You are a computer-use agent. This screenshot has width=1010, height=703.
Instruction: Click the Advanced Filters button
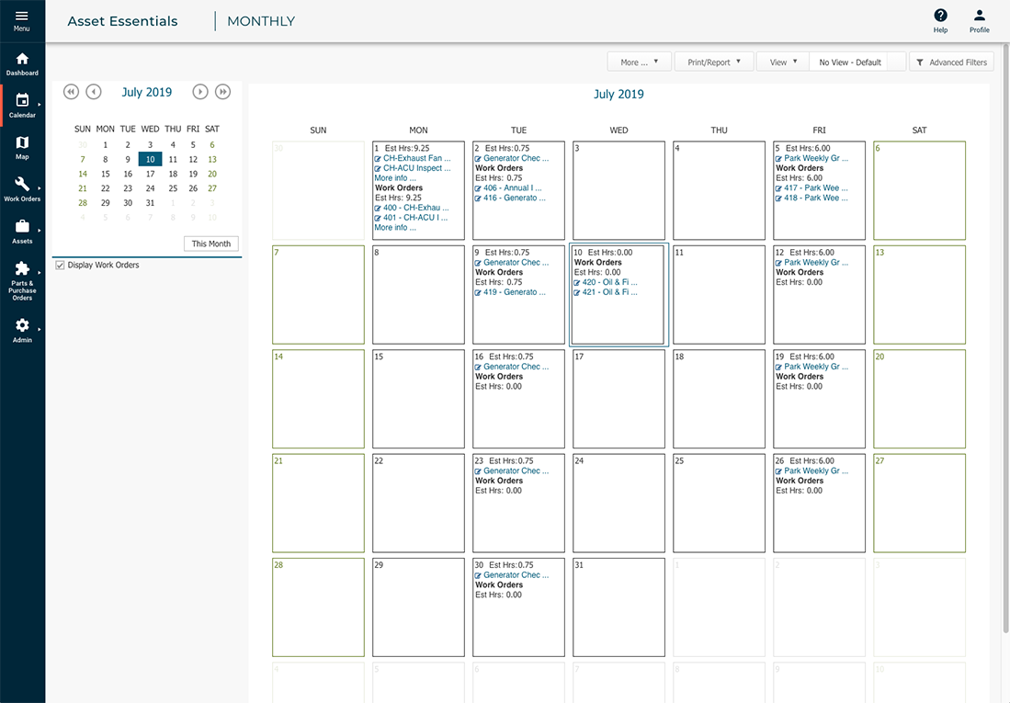pos(951,62)
